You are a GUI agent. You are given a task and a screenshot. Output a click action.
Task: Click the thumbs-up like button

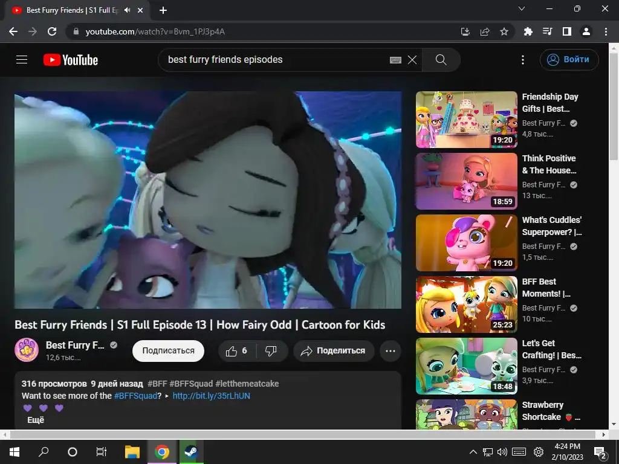[237, 351]
